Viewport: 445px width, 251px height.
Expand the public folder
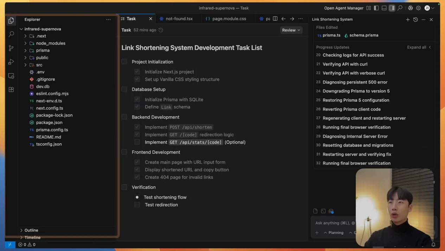(x=25, y=58)
